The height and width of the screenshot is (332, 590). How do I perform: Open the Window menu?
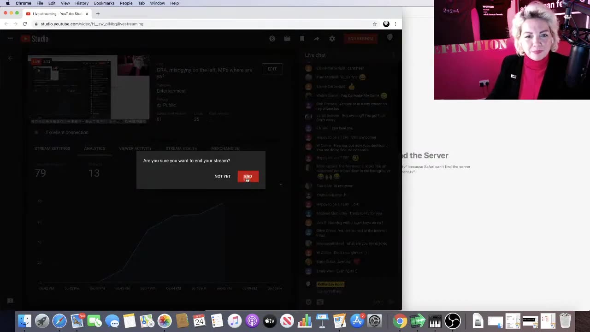tap(157, 3)
